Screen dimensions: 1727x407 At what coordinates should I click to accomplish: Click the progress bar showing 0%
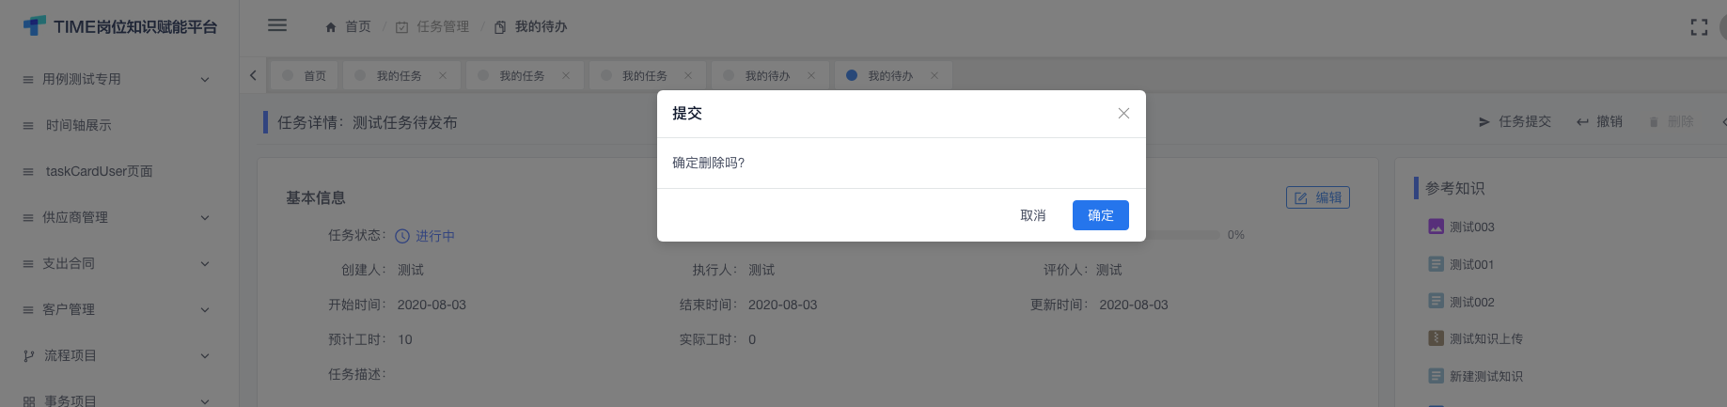tap(1183, 235)
